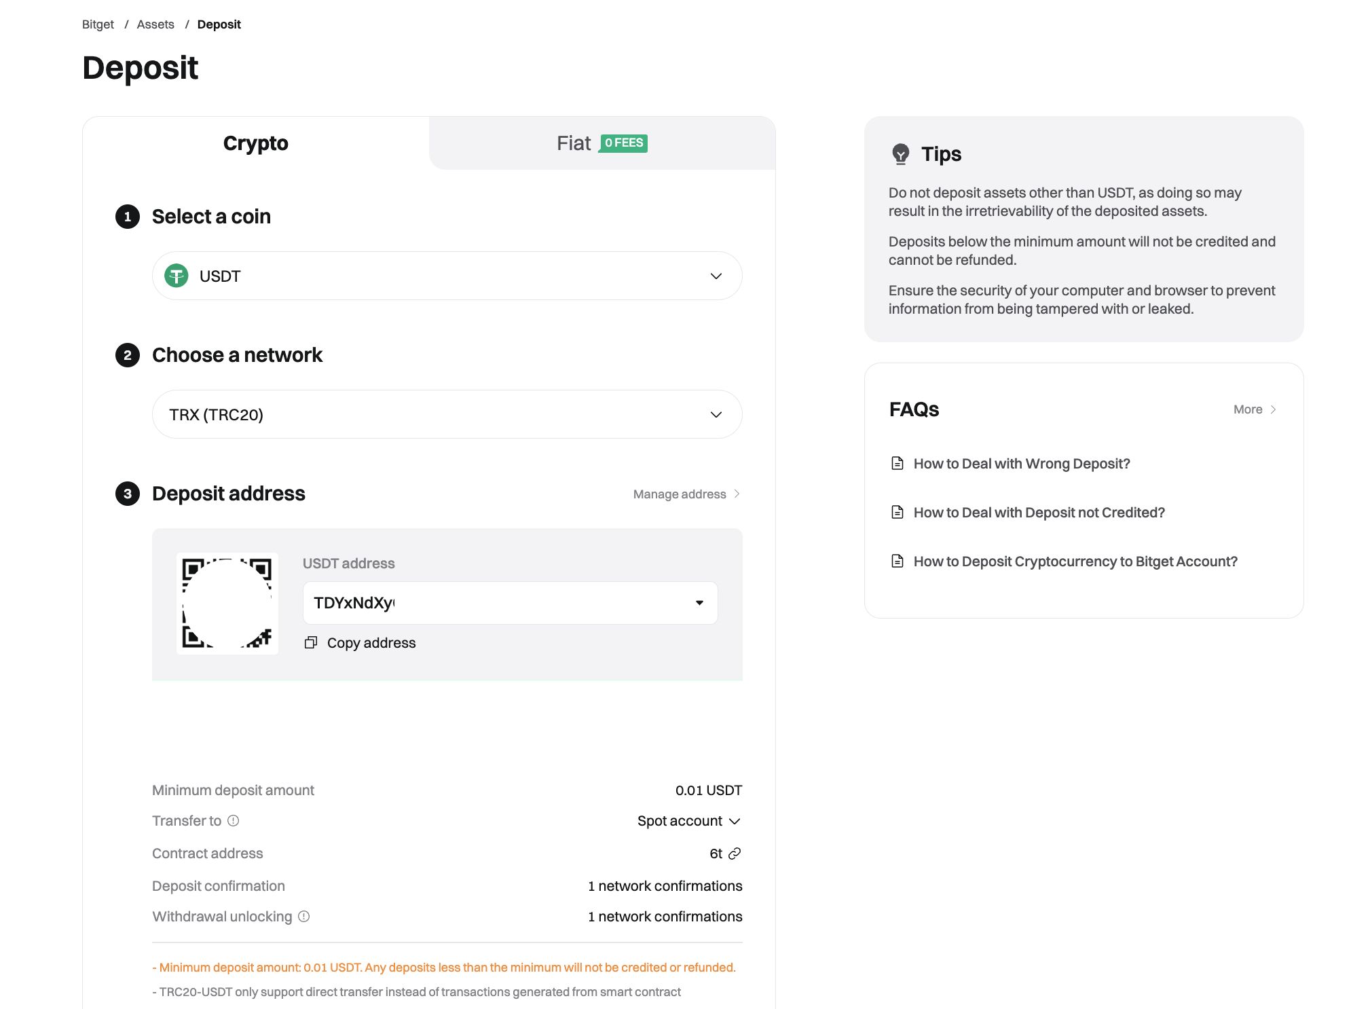Click the FAQ document icon for depositing cryptocurrency
This screenshot has height=1009, width=1351.
pos(897,561)
